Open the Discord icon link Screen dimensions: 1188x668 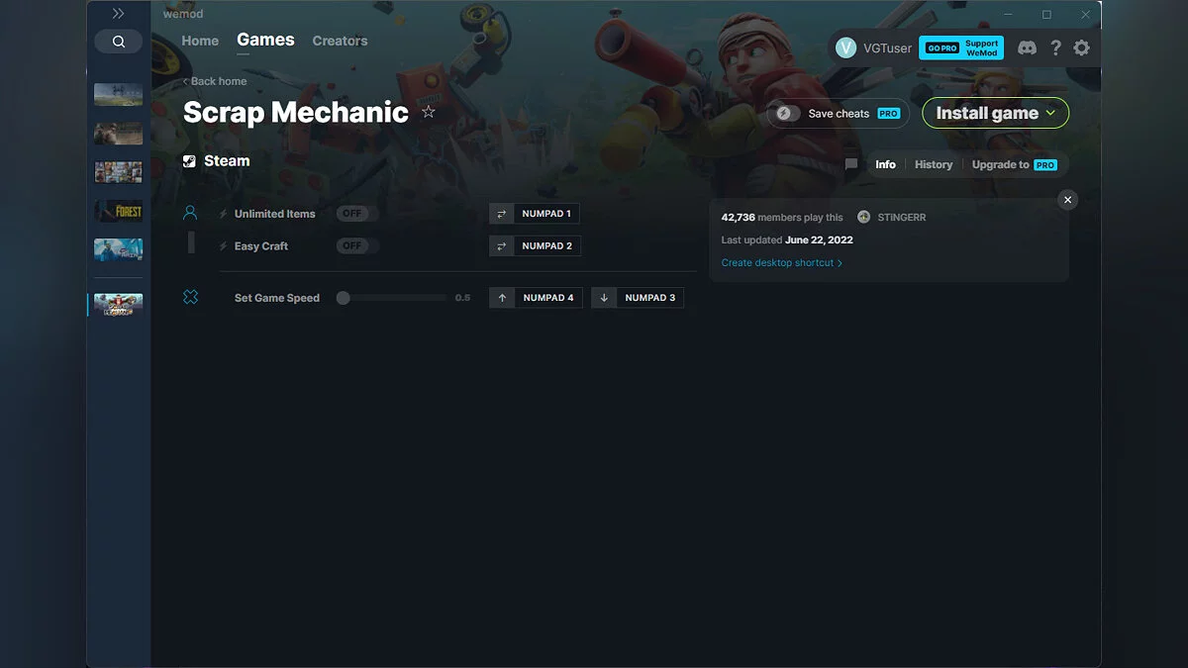click(x=1028, y=48)
